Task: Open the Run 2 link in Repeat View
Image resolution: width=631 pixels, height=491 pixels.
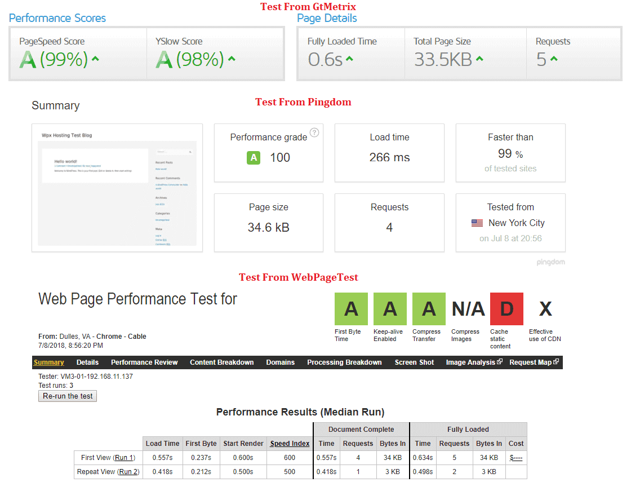Action: point(128,472)
